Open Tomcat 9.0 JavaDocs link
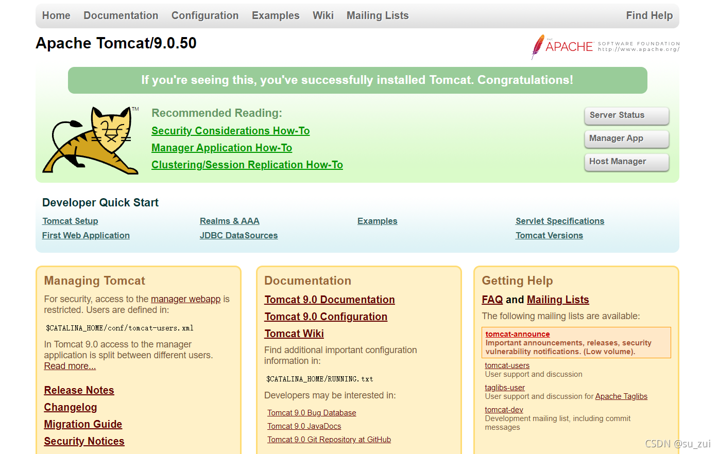This screenshot has height=454, width=718. click(304, 426)
